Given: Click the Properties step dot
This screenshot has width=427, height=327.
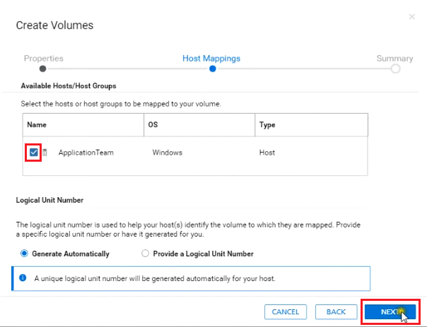Looking at the screenshot, I should [43, 69].
